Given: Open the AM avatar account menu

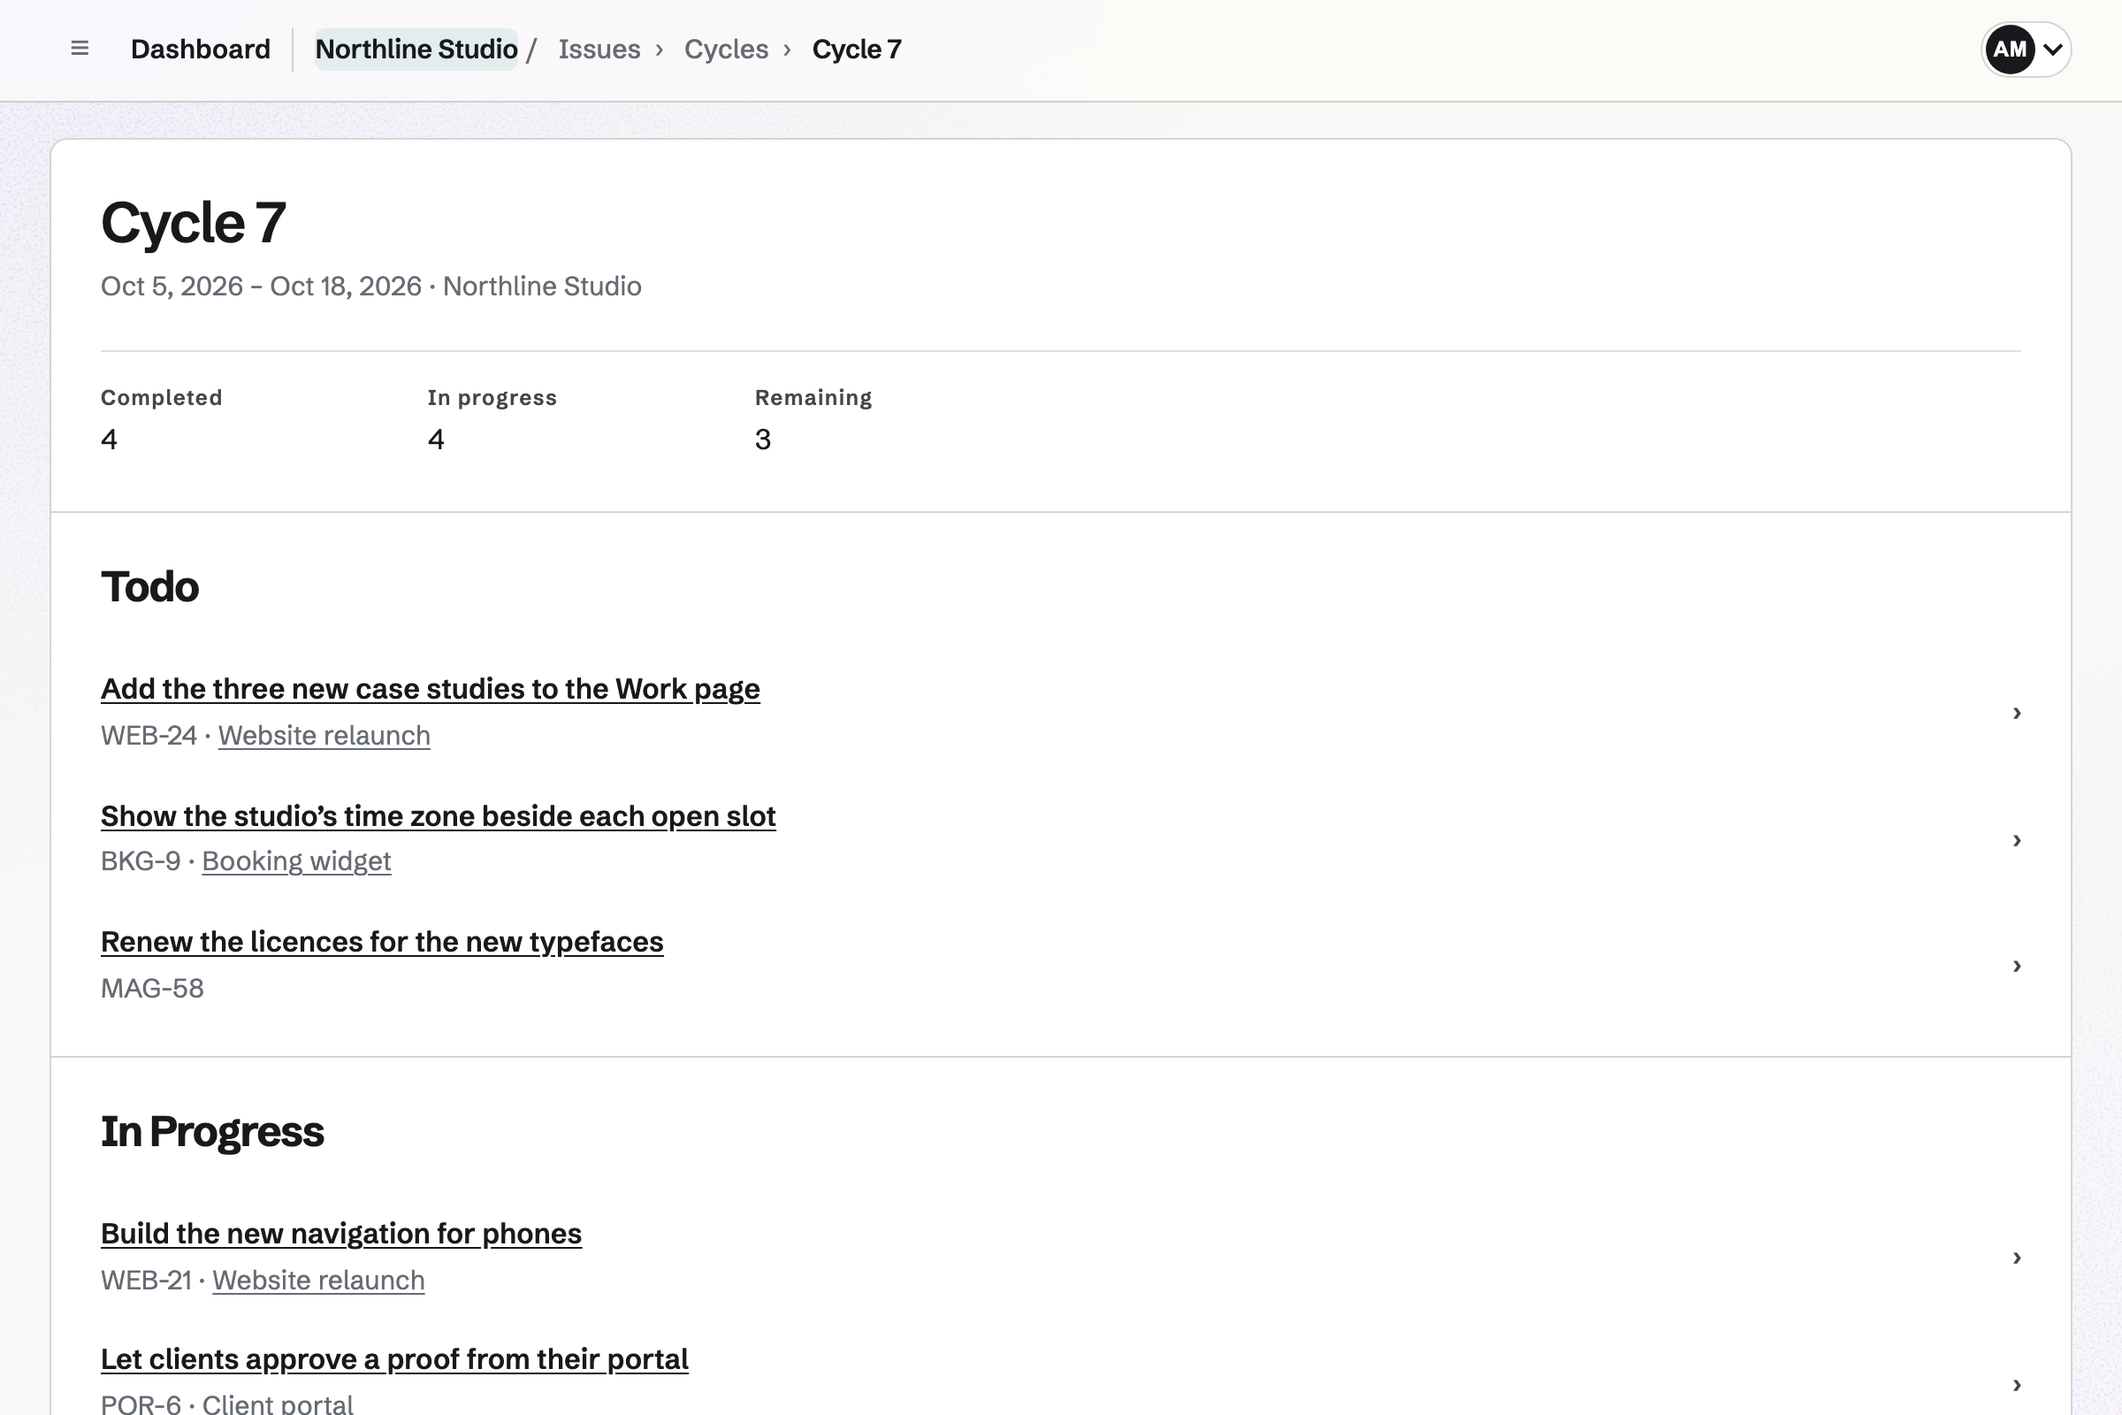Looking at the screenshot, I should pos(2026,50).
